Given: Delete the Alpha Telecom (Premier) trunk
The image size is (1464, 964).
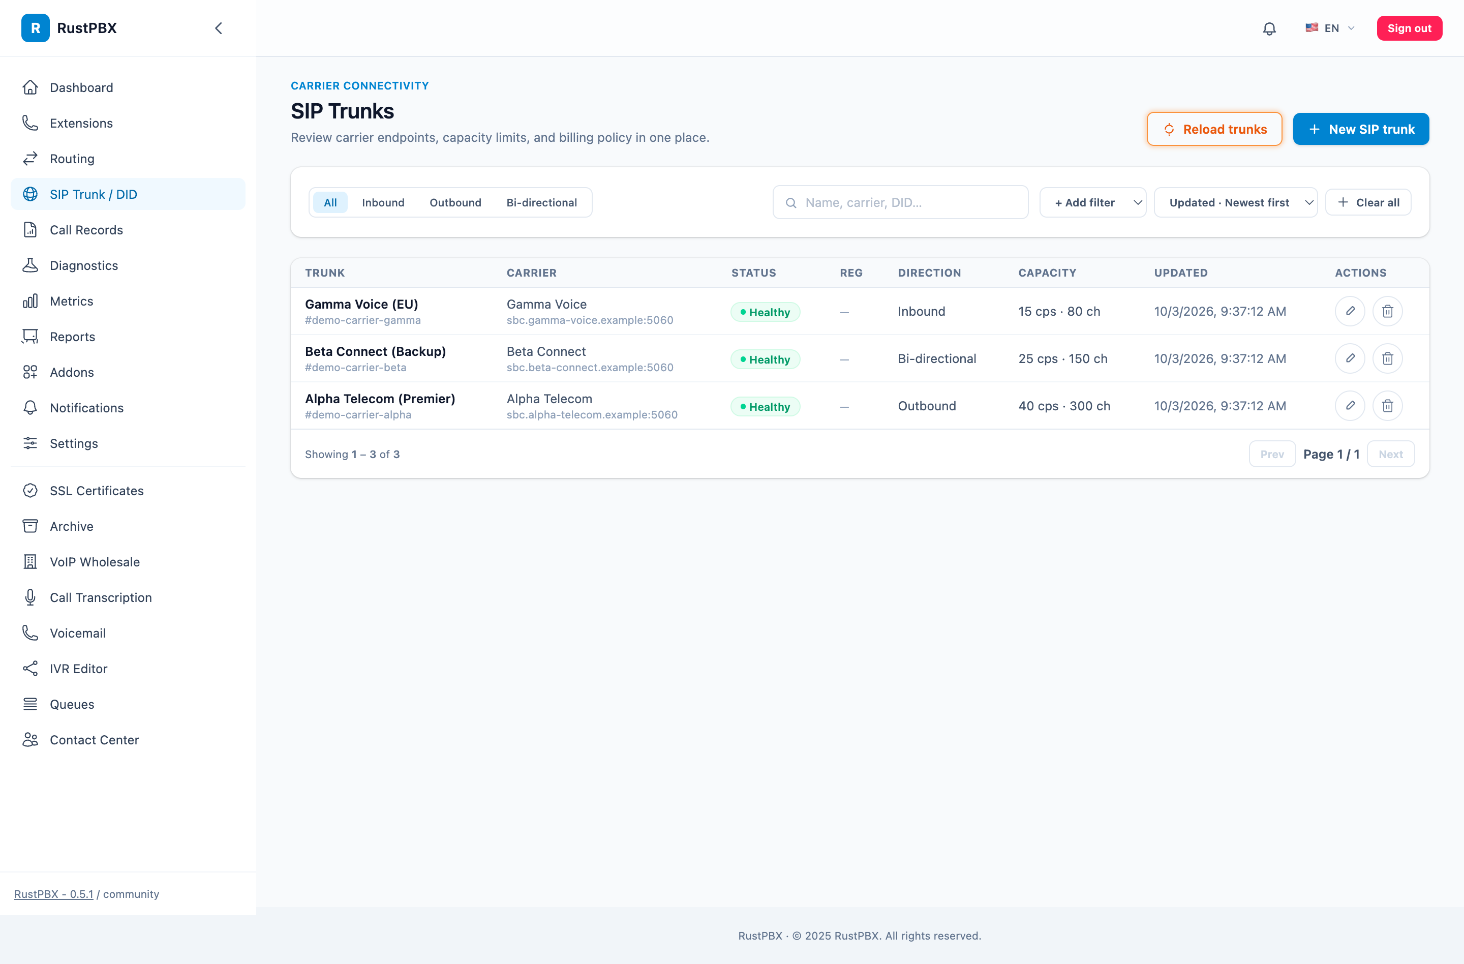Looking at the screenshot, I should pos(1387,406).
